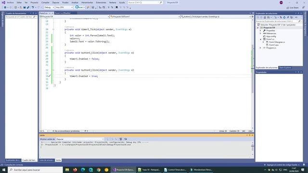Image resolution: width=308 pixels, height=173 pixels.
Task: Open Wondershare Filmora from the taskbar
Action: [201, 170]
